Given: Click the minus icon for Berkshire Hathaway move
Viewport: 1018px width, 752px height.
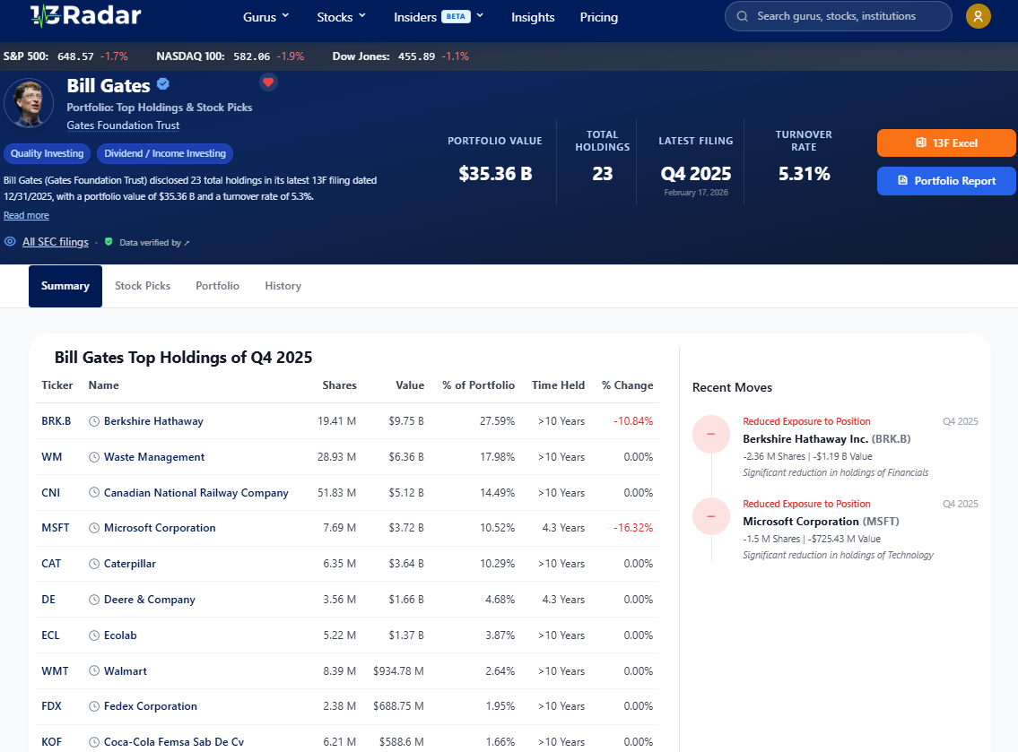Looking at the screenshot, I should [711, 434].
